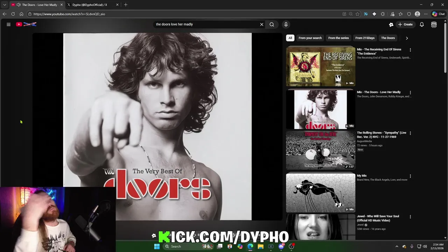The image size is (448, 252).
Task: Open the Copilot Chat button
Action: [x=438, y=14]
